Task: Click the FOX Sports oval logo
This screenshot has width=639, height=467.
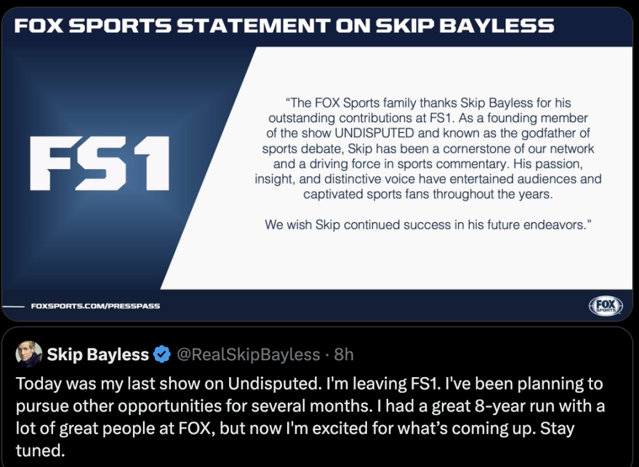Action: pos(605,305)
